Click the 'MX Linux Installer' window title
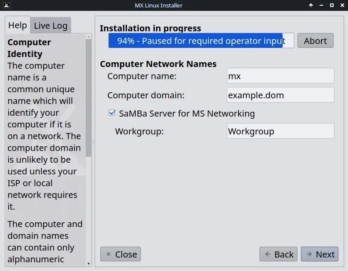Screen dimensions: 348x271 [158, 5]
